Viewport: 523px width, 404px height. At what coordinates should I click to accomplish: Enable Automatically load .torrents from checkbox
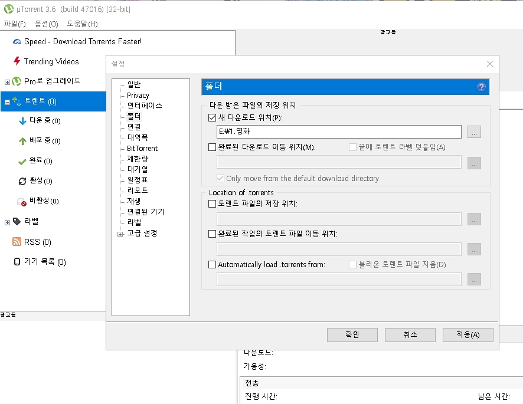(212, 265)
